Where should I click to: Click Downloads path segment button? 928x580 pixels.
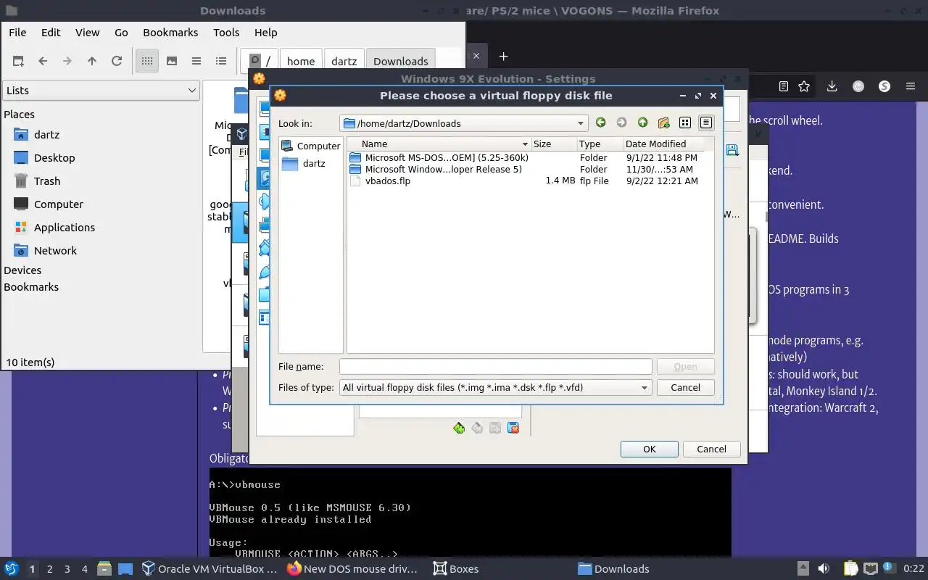(x=401, y=62)
